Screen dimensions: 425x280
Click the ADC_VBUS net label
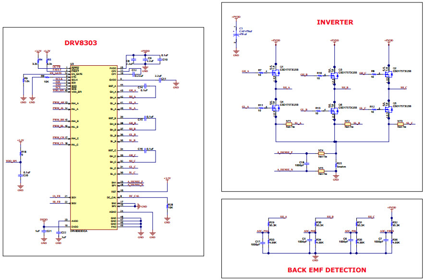point(387,231)
